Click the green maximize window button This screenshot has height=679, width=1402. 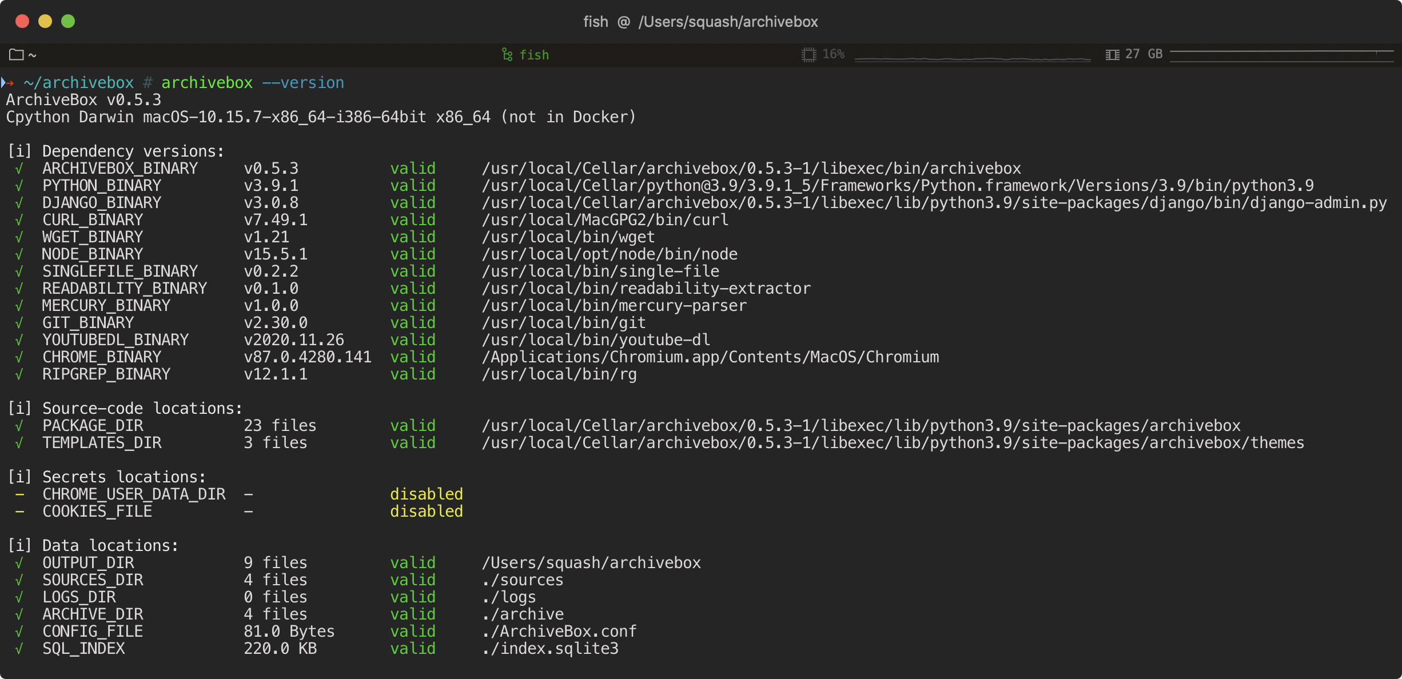68,21
